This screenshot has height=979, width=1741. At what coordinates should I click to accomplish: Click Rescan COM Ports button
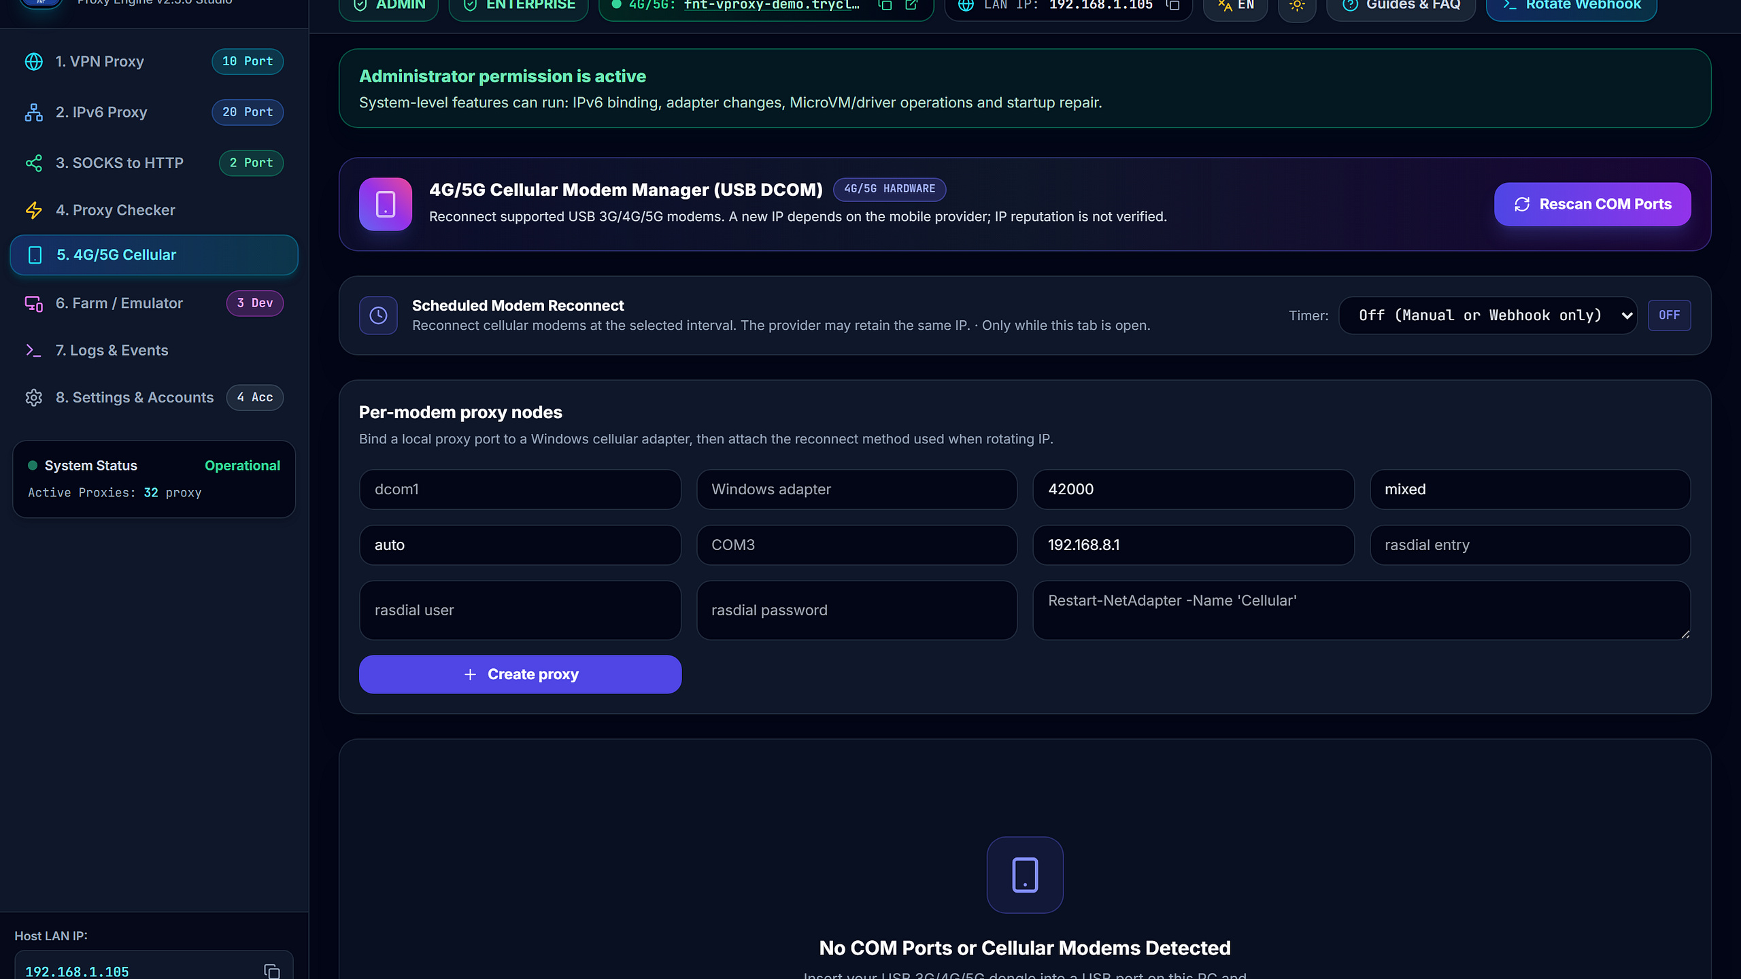pyautogui.click(x=1592, y=204)
